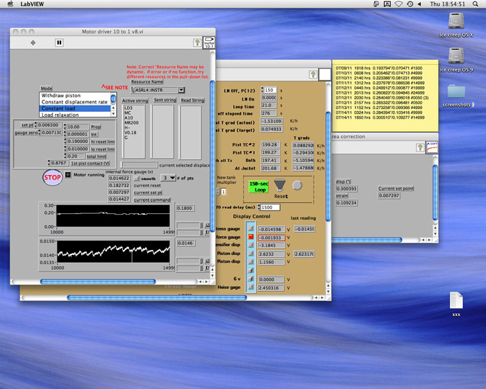This screenshot has height=389, width=486.
Task: Click the Run arrow in Motor driver toolbar
Action: click(34, 42)
